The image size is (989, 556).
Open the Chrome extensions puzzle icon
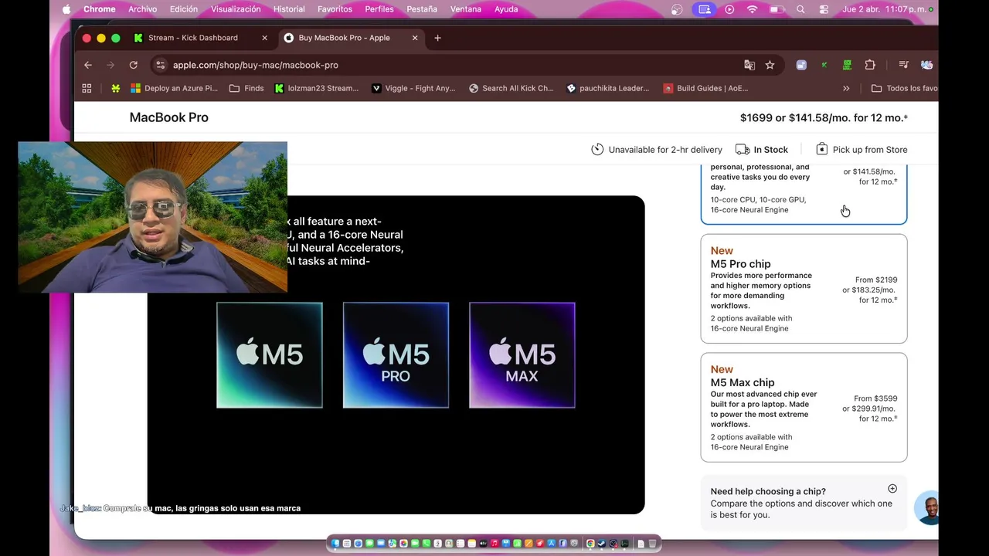tap(870, 65)
